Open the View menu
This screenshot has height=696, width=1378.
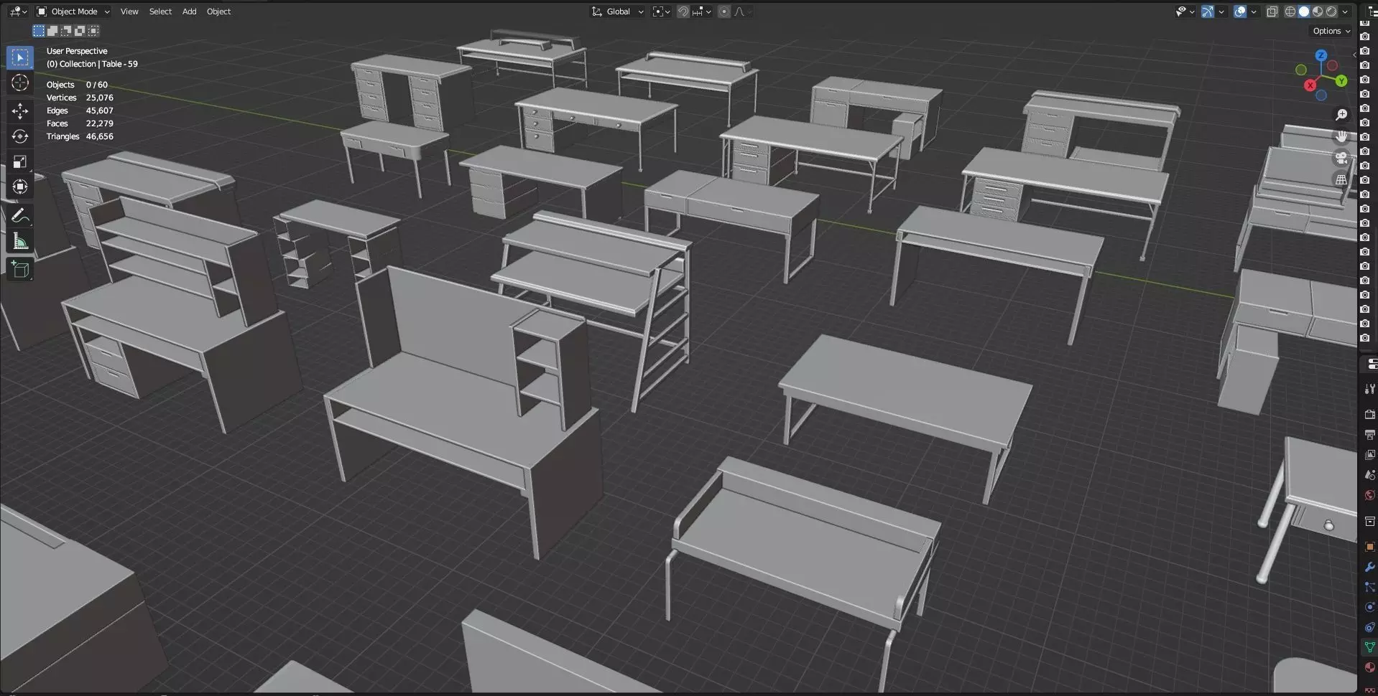coord(129,11)
